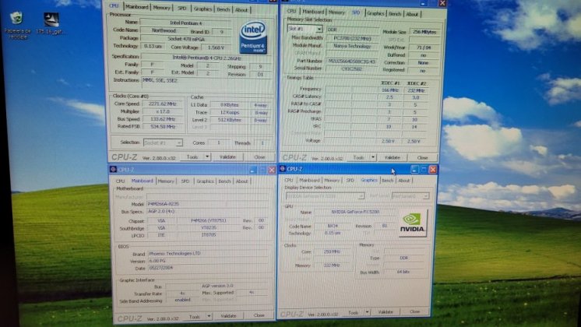Screen dimensions: 581x327
Task: Click the GPU Bus Width '64 bits'
Action: (x=404, y=272)
